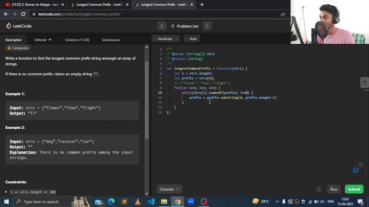
Task: Toggle the Auto setting button
Action: [x=192, y=39]
